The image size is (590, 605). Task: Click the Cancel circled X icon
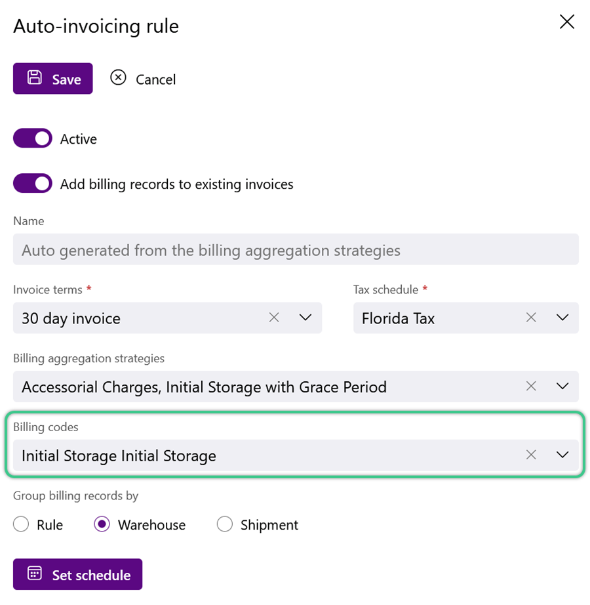[x=118, y=77]
